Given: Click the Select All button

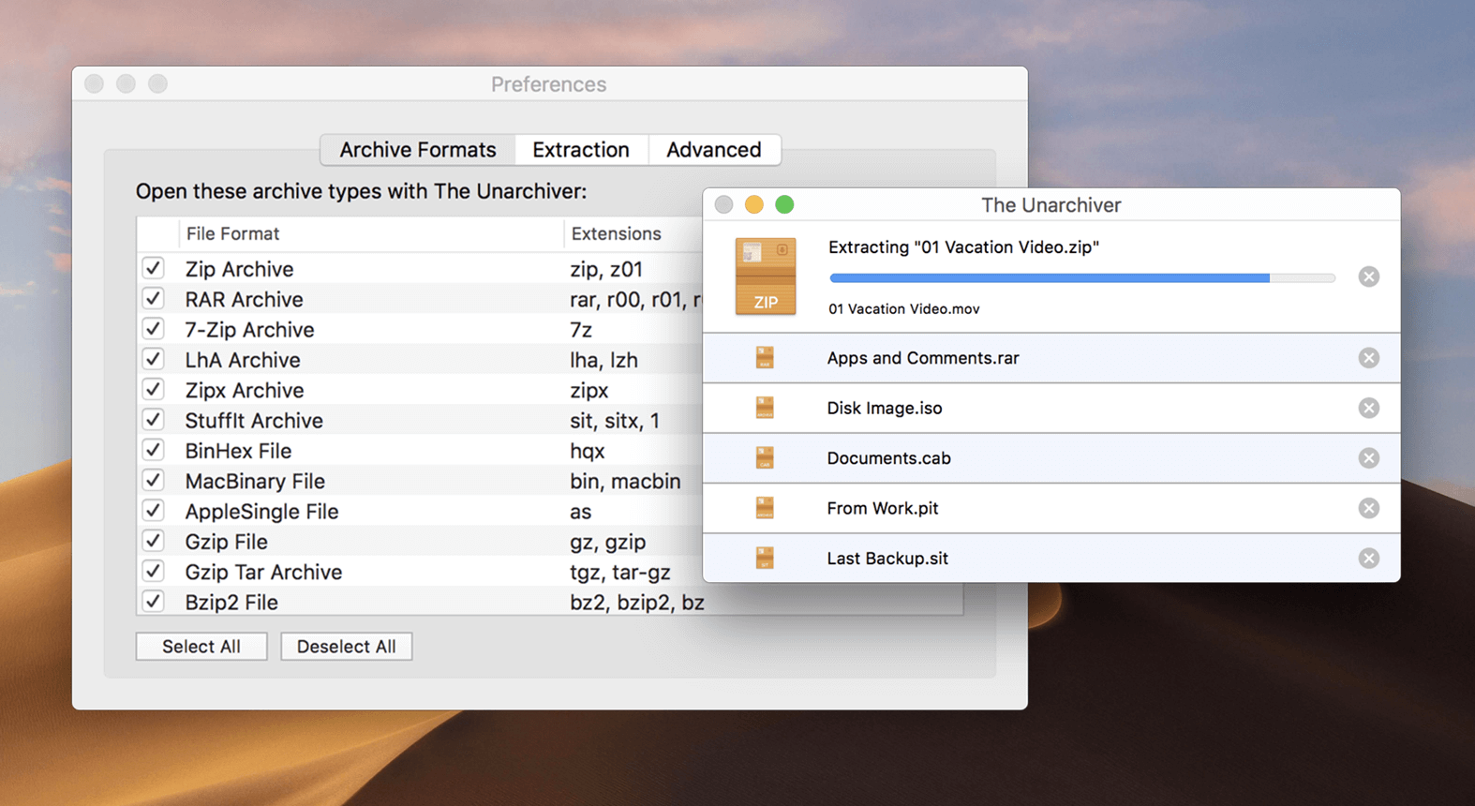Looking at the screenshot, I should click(201, 647).
